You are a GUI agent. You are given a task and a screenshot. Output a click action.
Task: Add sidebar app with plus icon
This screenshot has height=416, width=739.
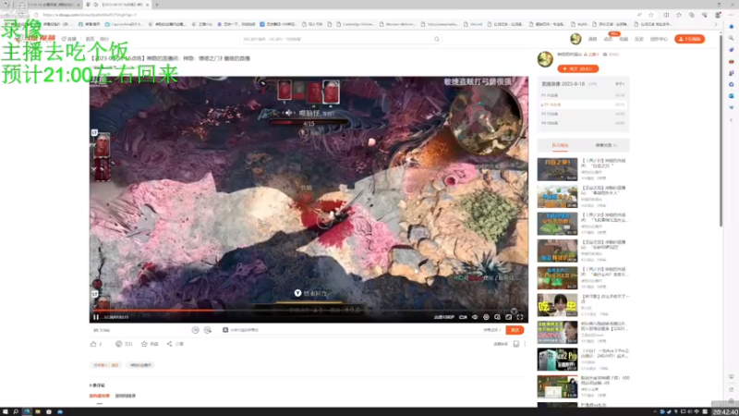coord(731,120)
